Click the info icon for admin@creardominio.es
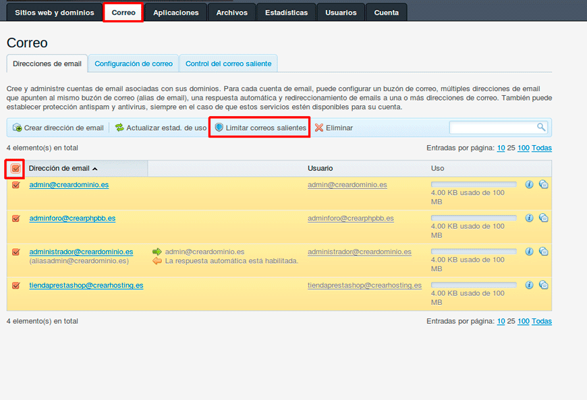587x400 pixels. (529, 184)
